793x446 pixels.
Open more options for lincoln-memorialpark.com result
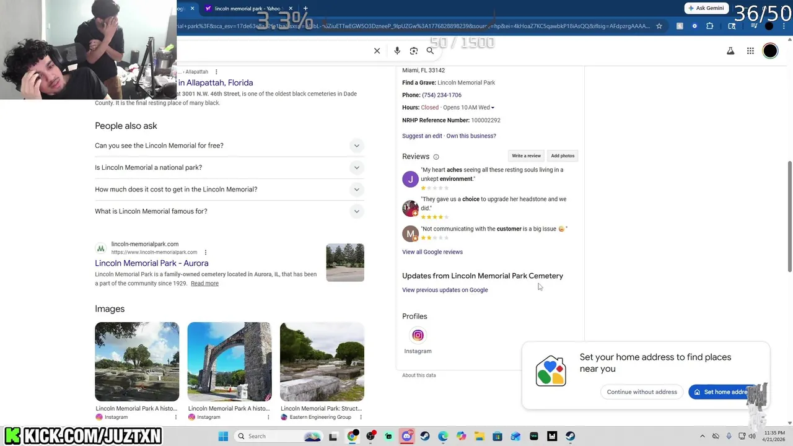click(x=206, y=252)
